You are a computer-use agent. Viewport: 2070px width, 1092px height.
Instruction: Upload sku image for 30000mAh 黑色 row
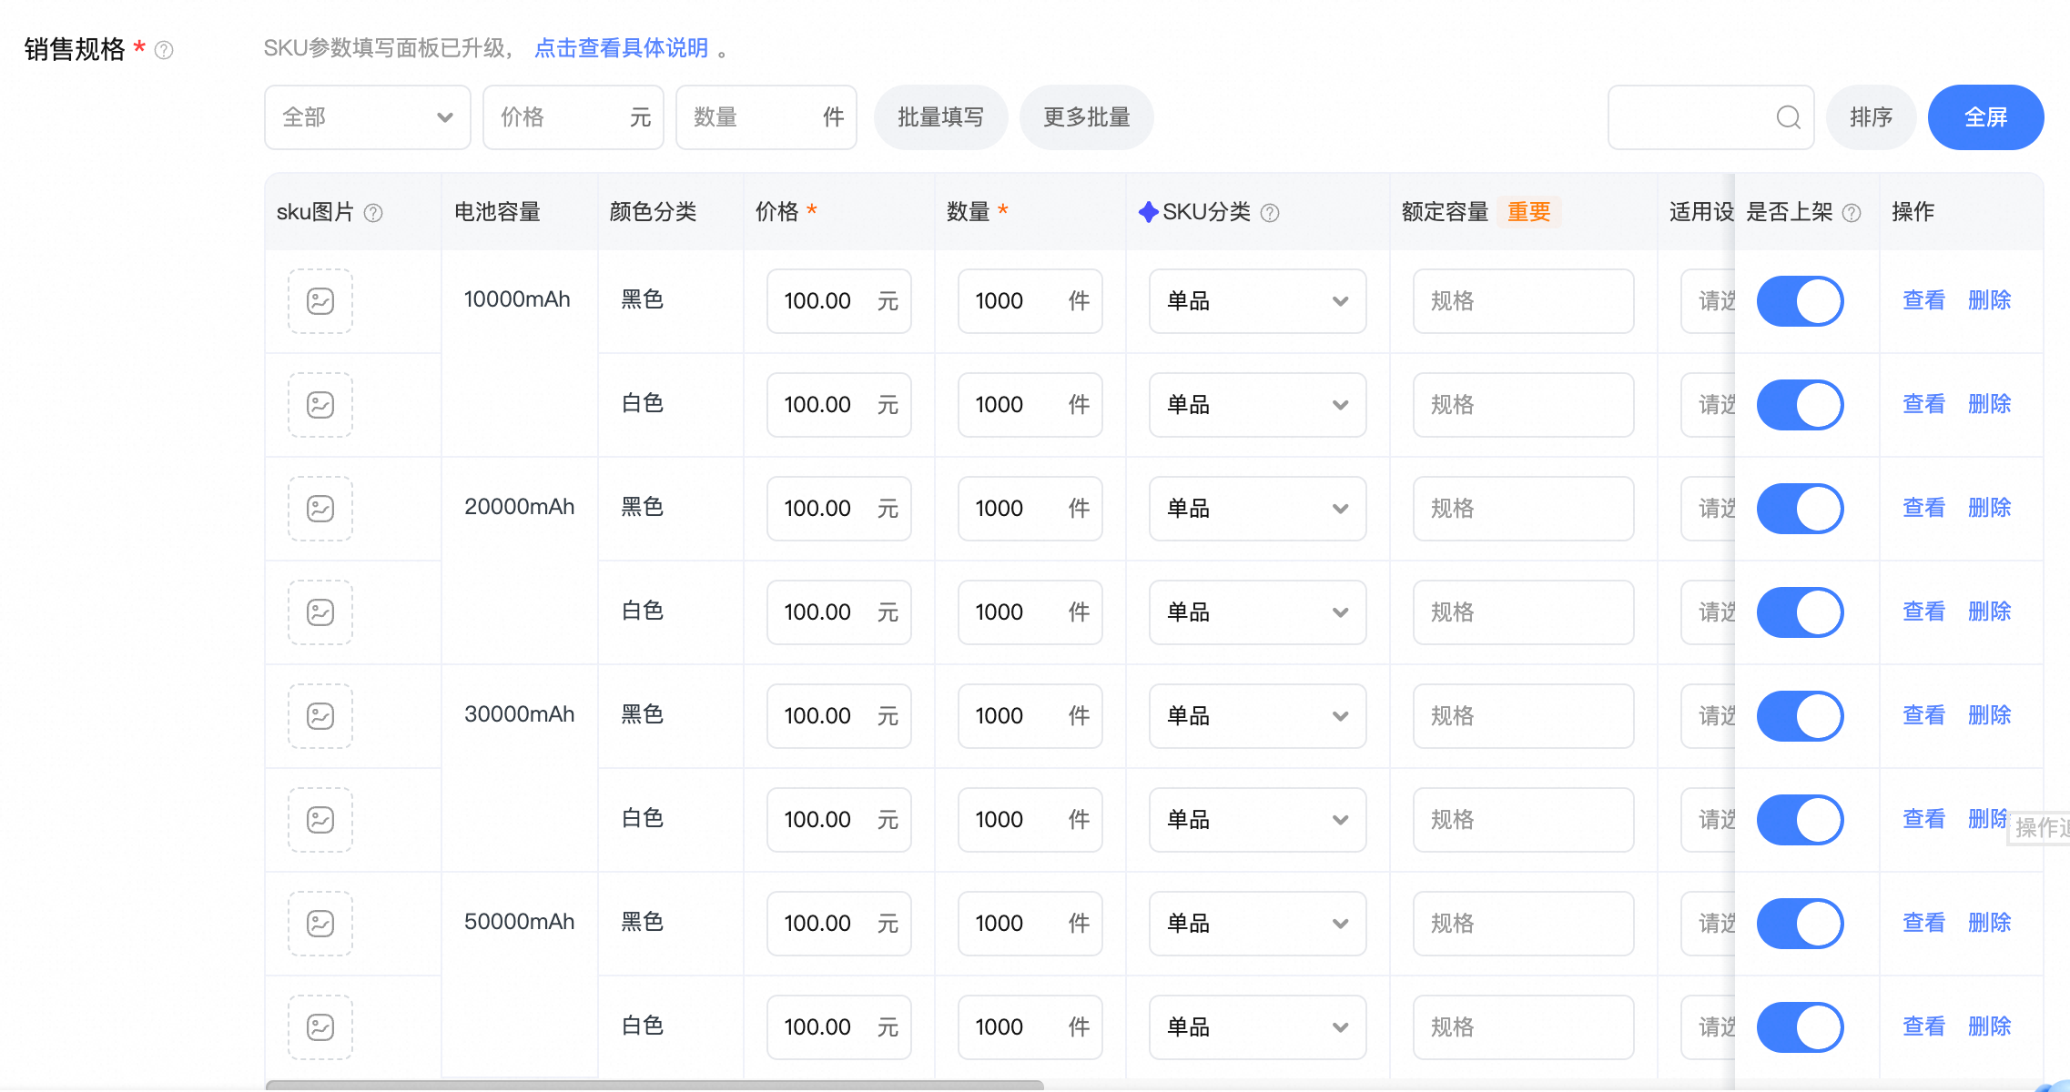pos(320,716)
